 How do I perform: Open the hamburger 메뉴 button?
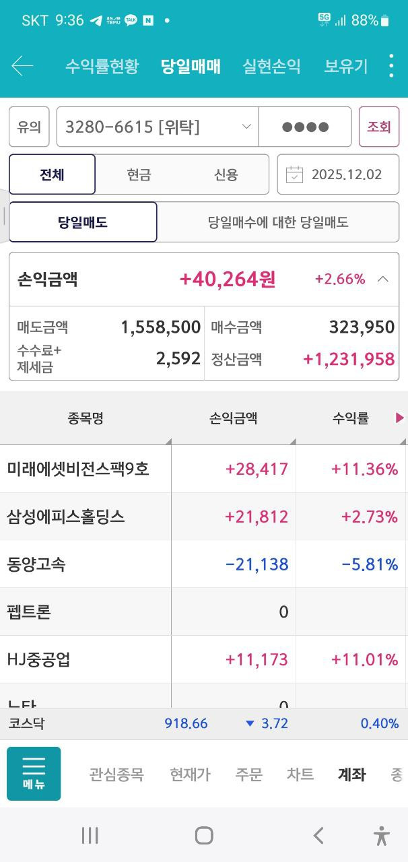(x=34, y=774)
